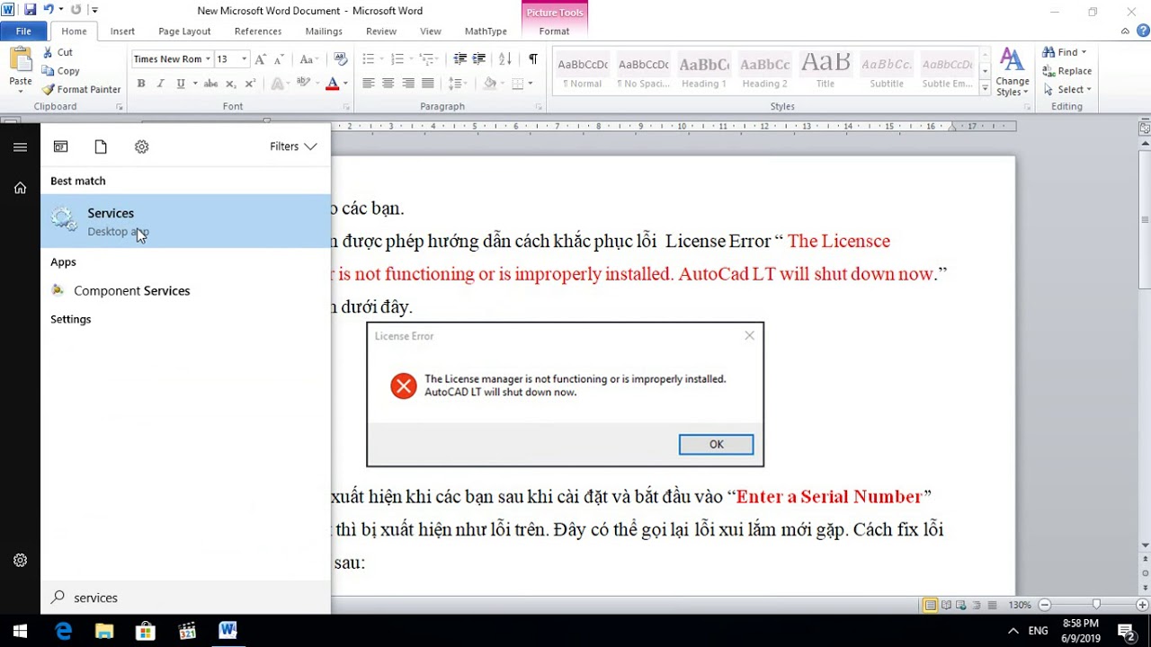Open File Explorer from the taskbar
The width and height of the screenshot is (1151, 647).
(x=104, y=631)
